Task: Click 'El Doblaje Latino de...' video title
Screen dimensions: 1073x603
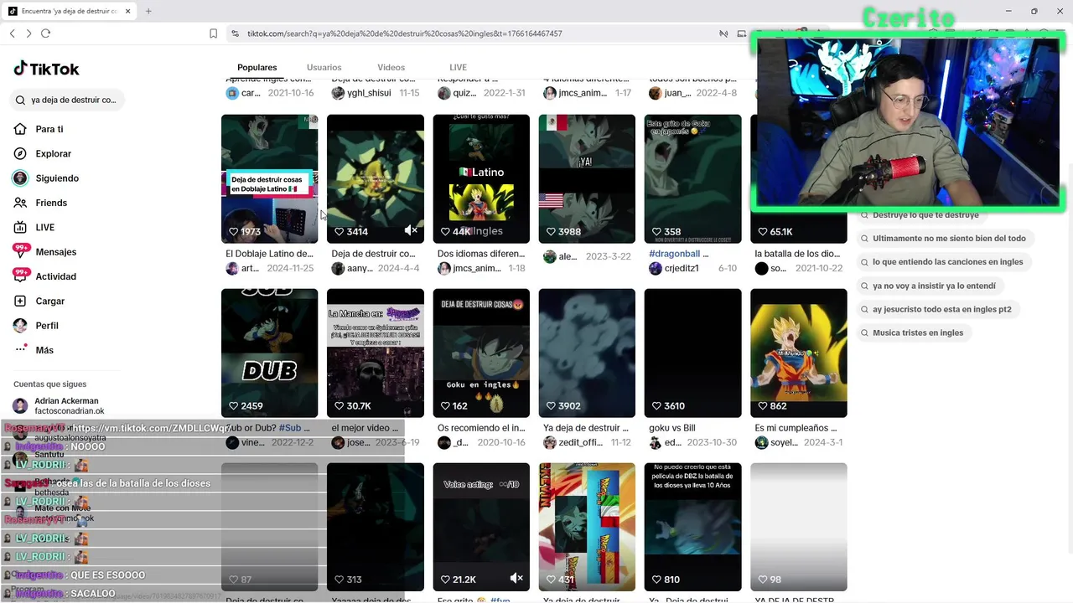Action: (270, 254)
